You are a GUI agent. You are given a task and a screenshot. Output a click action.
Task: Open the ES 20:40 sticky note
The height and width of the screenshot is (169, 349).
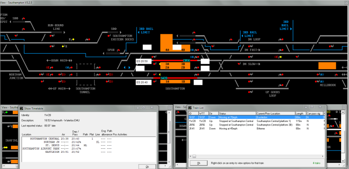(144, 83)
